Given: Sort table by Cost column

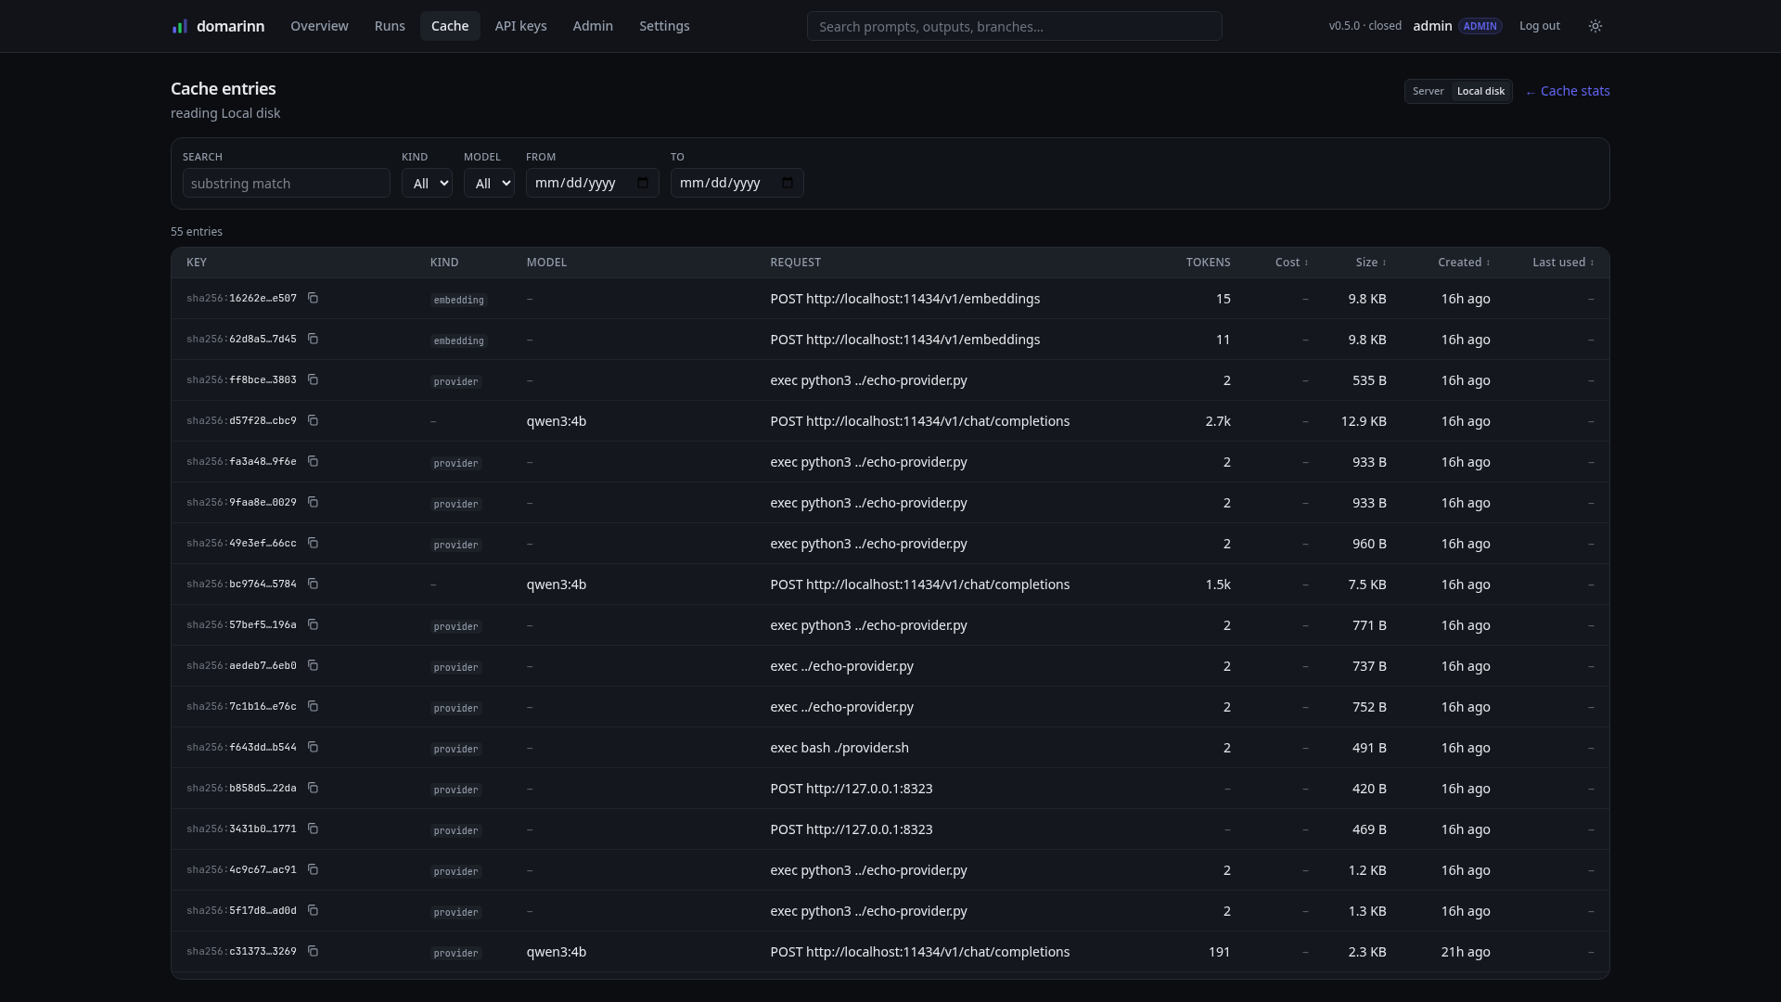Looking at the screenshot, I should 1291,263.
